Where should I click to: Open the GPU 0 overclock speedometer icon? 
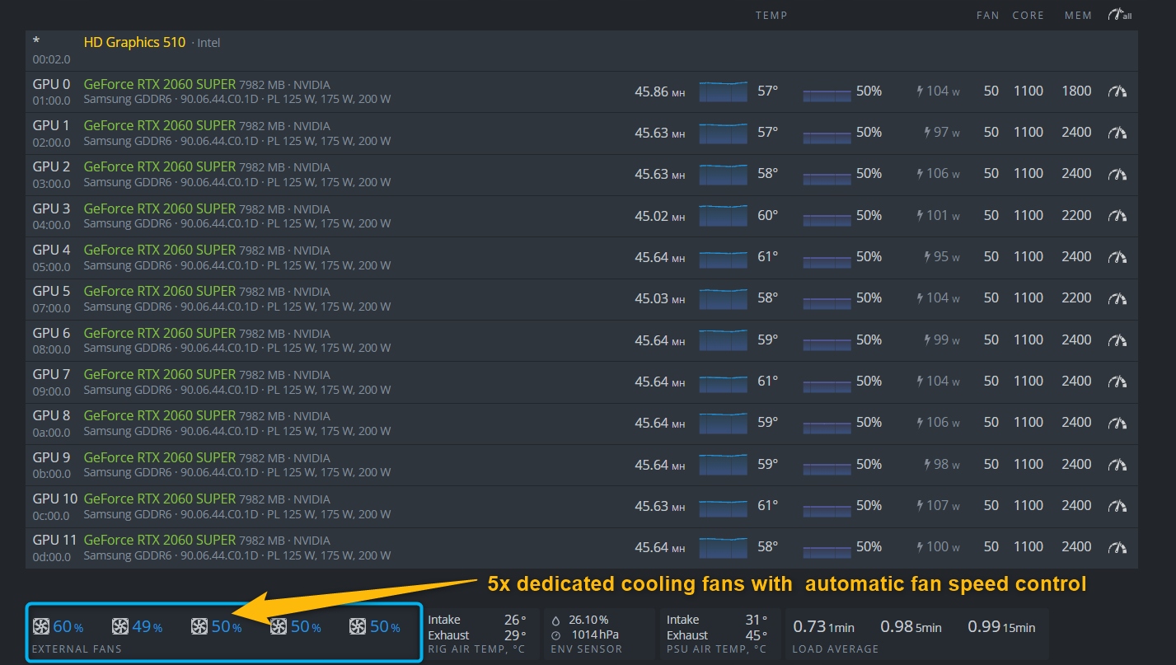pyautogui.click(x=1117, y=91)
